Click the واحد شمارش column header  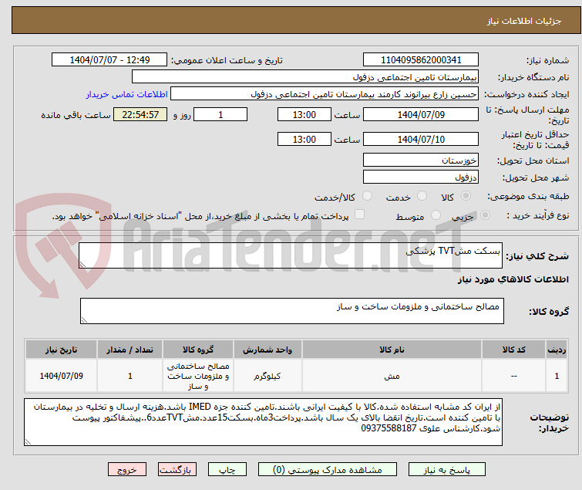[x=267, y=350]
